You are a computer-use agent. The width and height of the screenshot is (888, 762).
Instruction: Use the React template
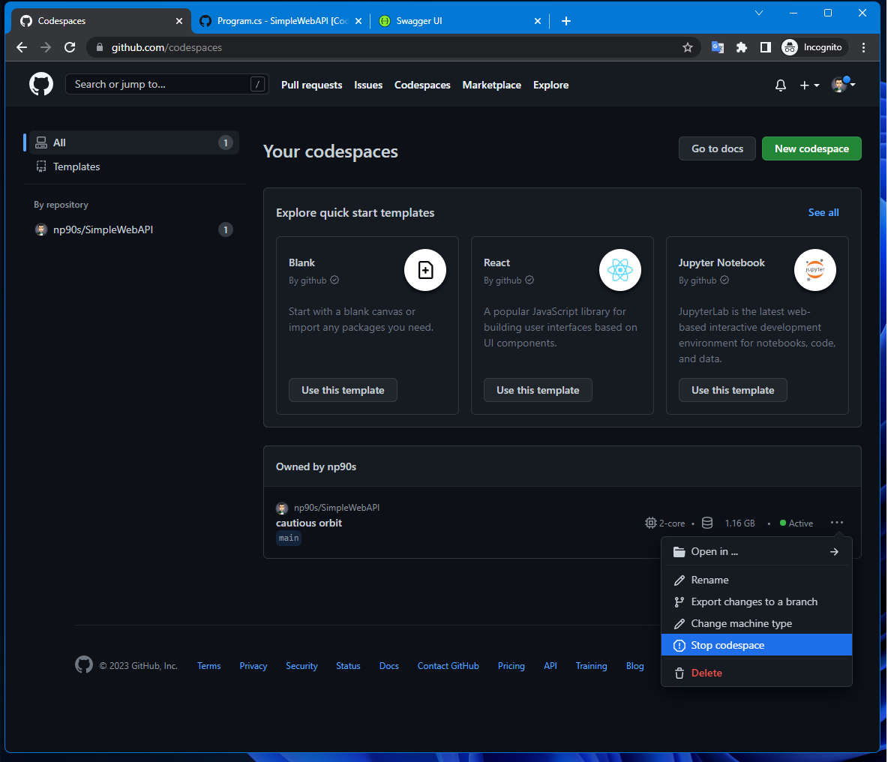point(538,390)
